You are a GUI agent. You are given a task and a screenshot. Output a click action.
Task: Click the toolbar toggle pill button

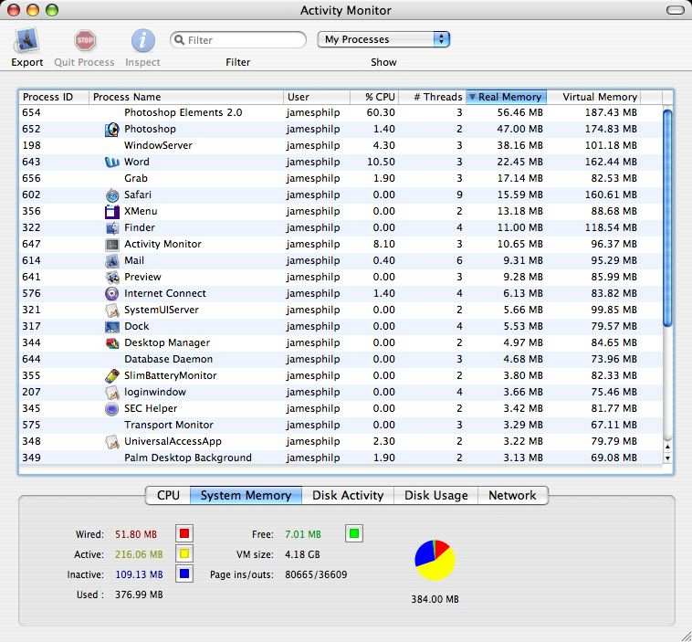tap(676, 10)
